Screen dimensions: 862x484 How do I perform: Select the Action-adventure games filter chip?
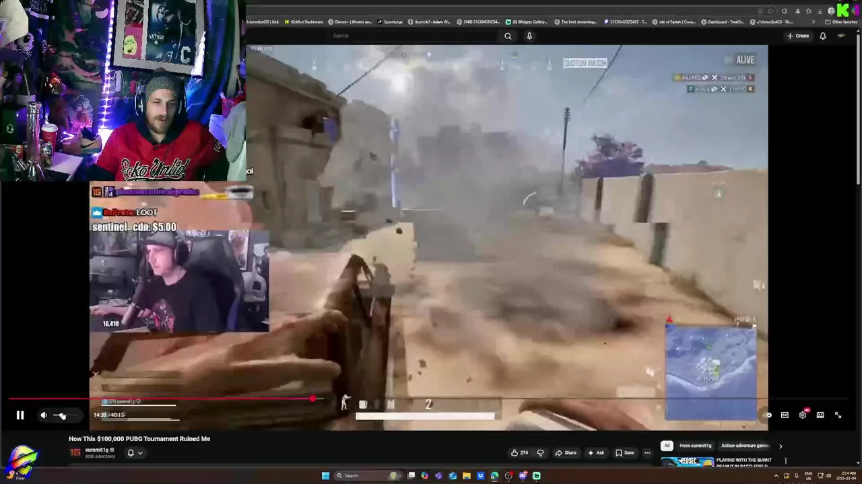[745, 446]
